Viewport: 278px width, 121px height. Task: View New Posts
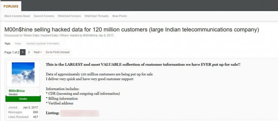pos(119,16)
